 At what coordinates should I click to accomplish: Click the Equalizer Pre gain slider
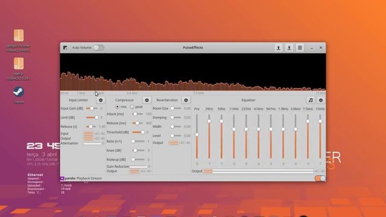[197, 137]
